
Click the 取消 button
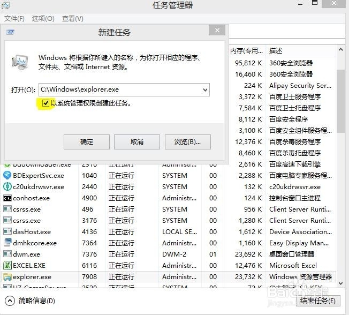pos(137,142)
